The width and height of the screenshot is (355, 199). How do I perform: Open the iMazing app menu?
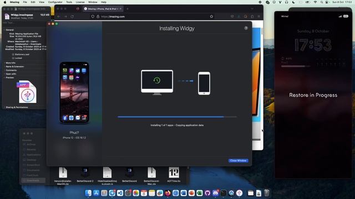tap(14, 2)
